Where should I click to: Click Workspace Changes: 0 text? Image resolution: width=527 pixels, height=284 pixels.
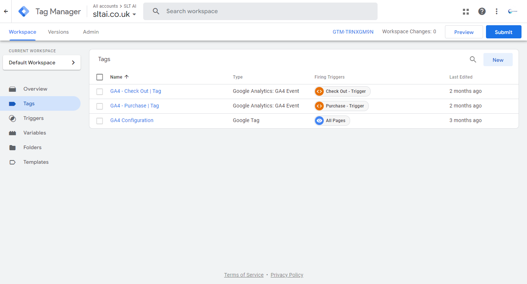click(409, 32)
